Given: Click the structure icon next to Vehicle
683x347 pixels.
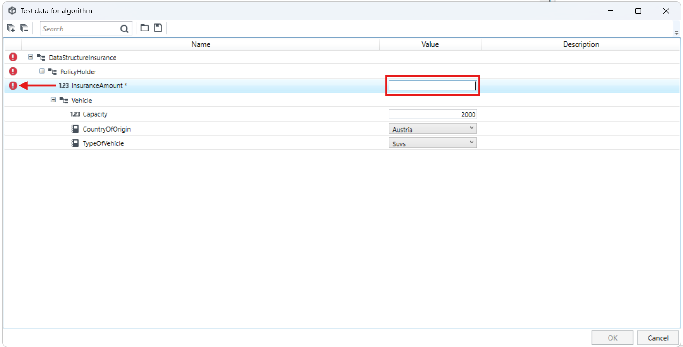Looking at the screenshot, I should coord(64,100).
